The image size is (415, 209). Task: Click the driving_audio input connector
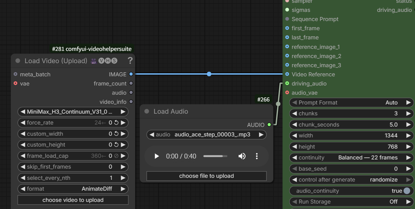tap(287, 83)
